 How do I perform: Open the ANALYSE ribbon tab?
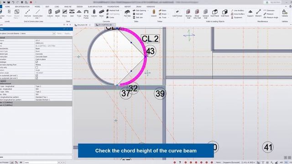click(68, 6)
